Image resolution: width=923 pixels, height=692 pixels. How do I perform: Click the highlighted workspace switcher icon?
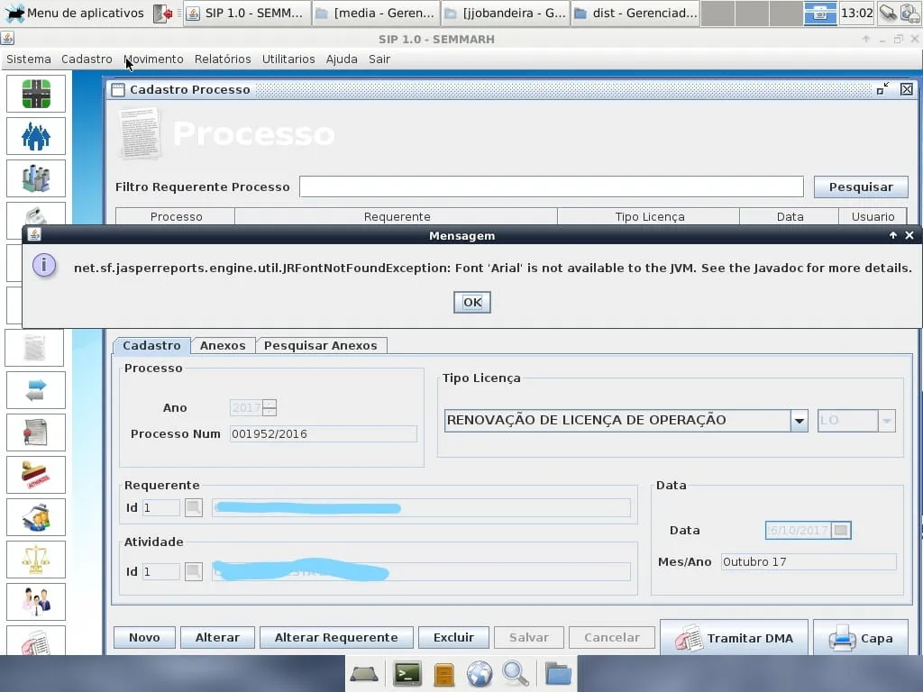(x=820, y=13)
